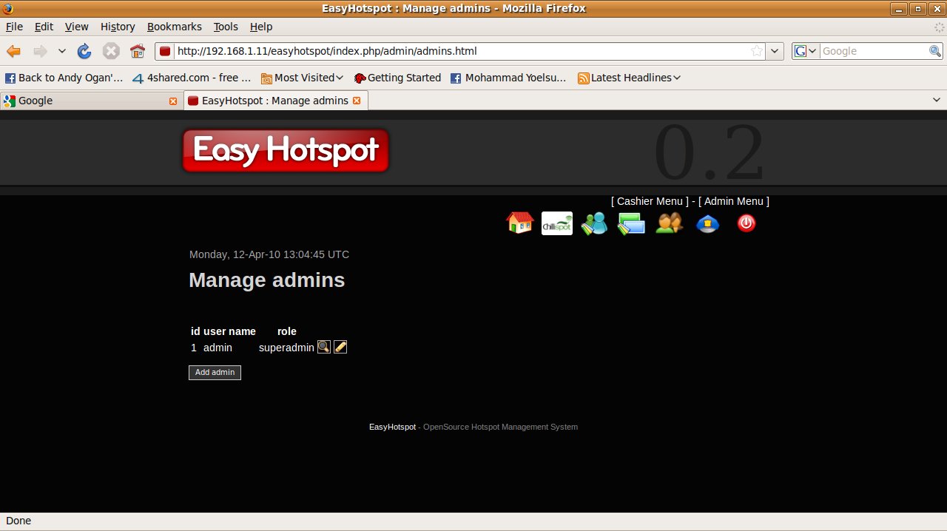Switch to the Google tab

[x=90, y=101]
